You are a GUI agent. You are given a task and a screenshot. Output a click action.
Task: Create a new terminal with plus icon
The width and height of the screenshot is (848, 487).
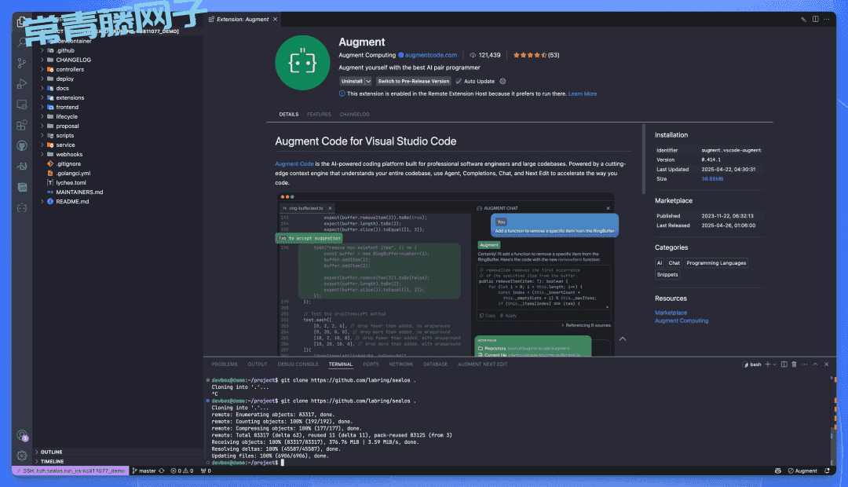(767, 364)
